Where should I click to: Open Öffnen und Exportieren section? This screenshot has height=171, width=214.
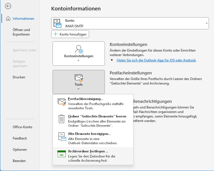click(21, 32)
